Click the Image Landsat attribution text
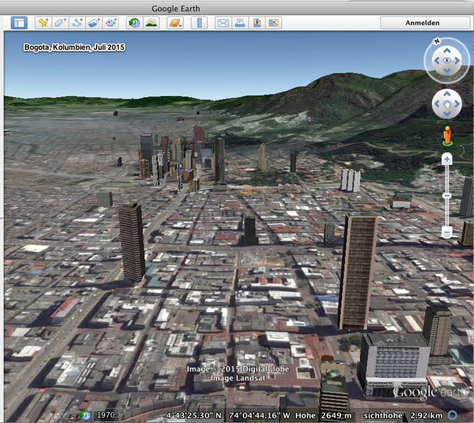The height and width of the screenshot is (423, 474). click(x=238, y=378)
